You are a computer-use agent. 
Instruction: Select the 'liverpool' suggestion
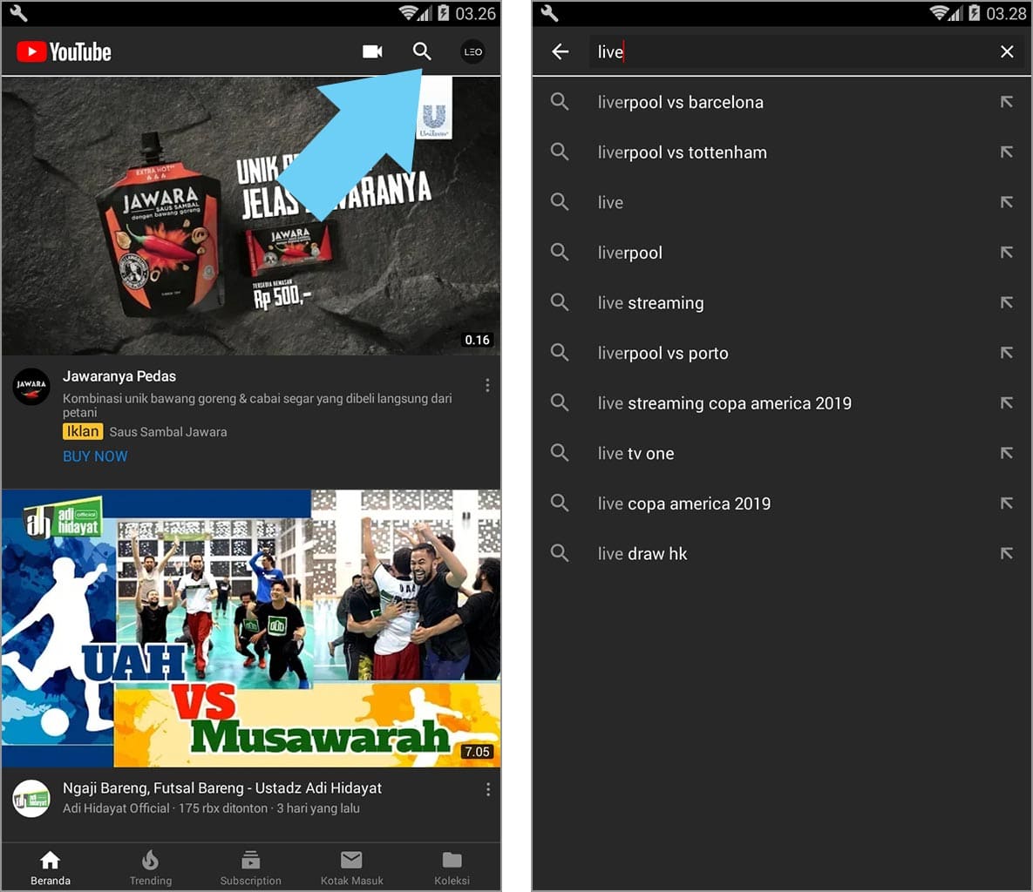782,252
